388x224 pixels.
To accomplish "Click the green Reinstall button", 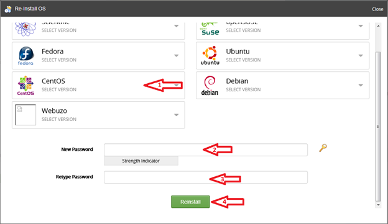I will [x=190, y=202].
